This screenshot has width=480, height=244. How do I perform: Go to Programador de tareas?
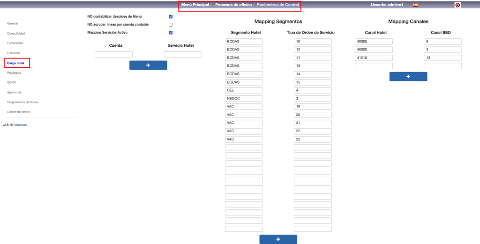22,102
